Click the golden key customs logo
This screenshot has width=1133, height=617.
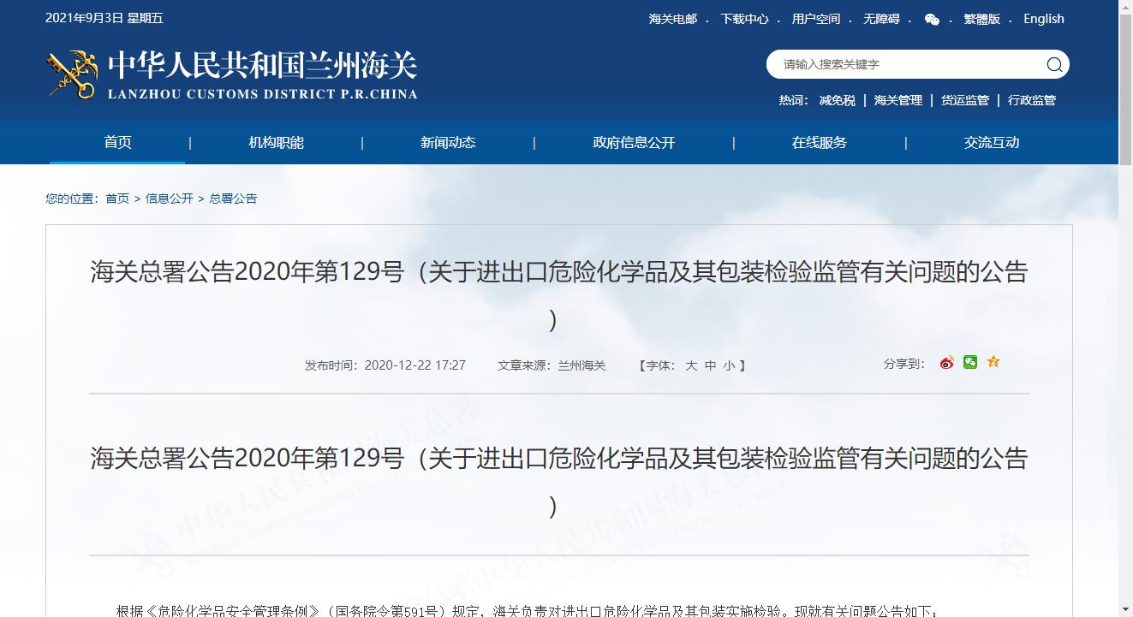(71, 74)
